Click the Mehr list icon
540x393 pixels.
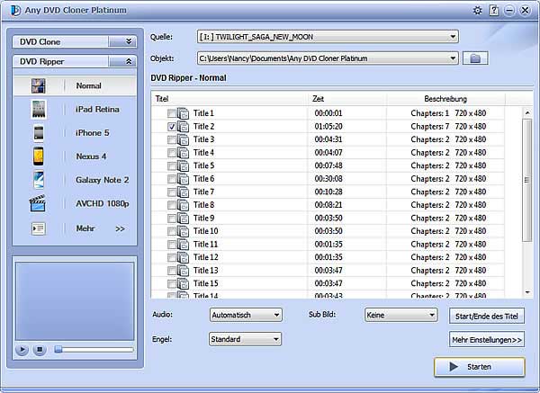38,228
